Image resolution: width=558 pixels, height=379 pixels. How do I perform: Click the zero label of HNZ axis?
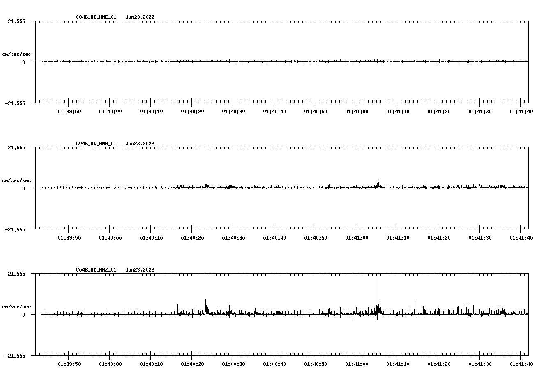point(24,315)
